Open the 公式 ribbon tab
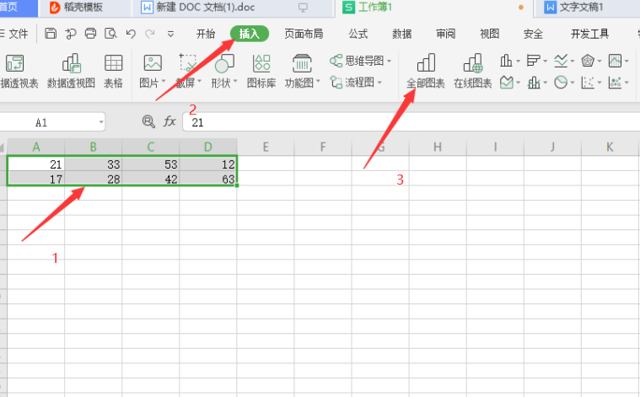 click(358, 34)
